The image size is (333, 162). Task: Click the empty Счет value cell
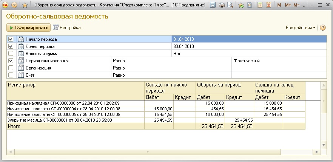(x=279, y=75)
